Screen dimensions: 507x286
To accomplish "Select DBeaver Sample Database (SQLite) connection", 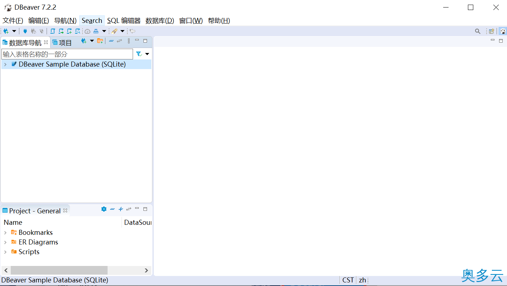I will (72, 64).
